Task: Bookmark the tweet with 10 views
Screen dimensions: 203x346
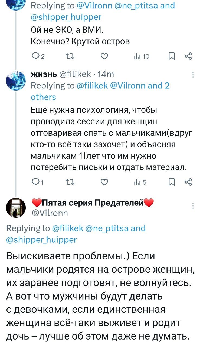Action: 171,56
